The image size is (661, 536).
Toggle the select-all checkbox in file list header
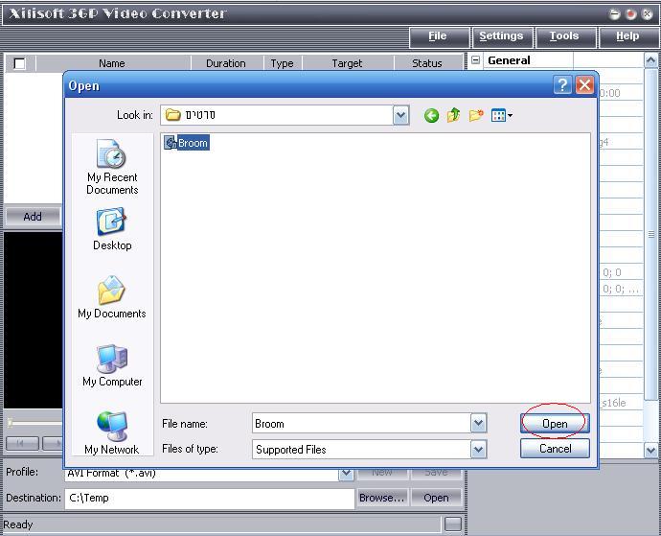pyautogui.click(x=19, y=63)
